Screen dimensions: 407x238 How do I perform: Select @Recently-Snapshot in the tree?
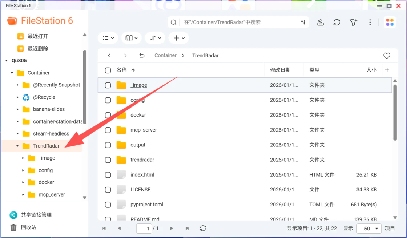coord(56,85)
